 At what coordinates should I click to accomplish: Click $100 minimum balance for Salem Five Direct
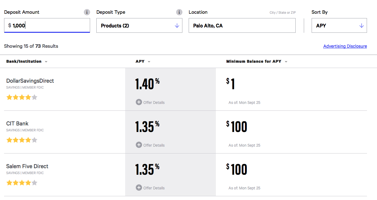[x=237, y=169]
